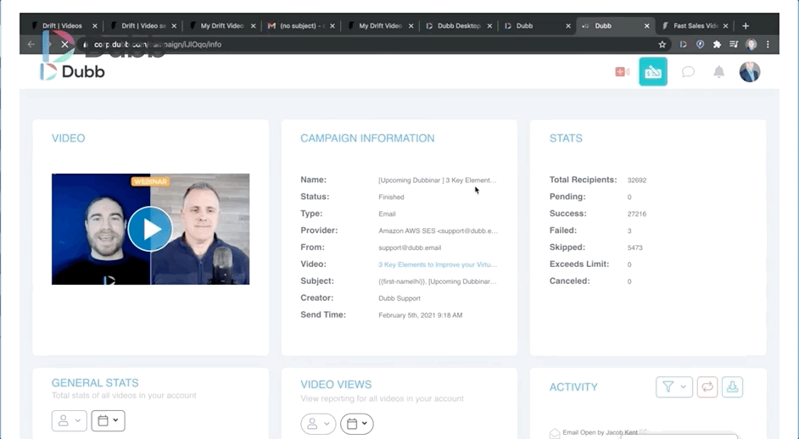Click the Amazon AWS SES provider value

[439, 231]
